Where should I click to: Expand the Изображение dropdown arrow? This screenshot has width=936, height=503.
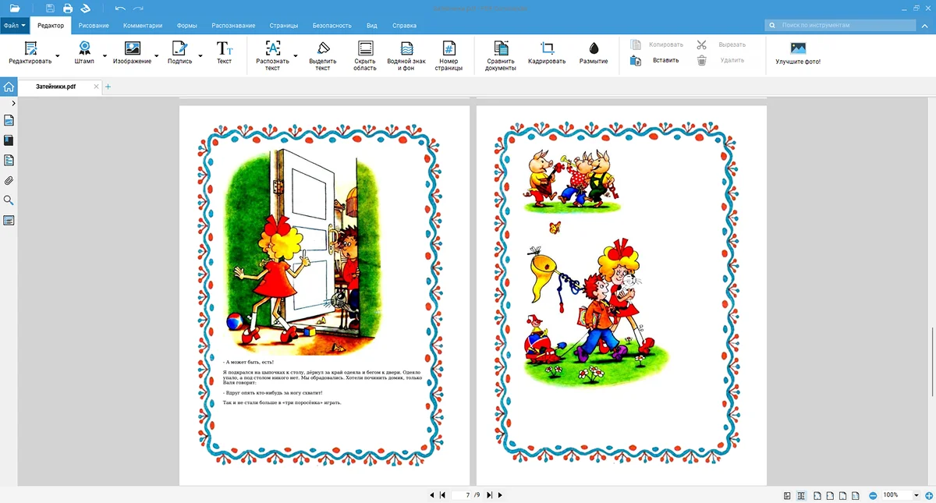pos(157,56)
